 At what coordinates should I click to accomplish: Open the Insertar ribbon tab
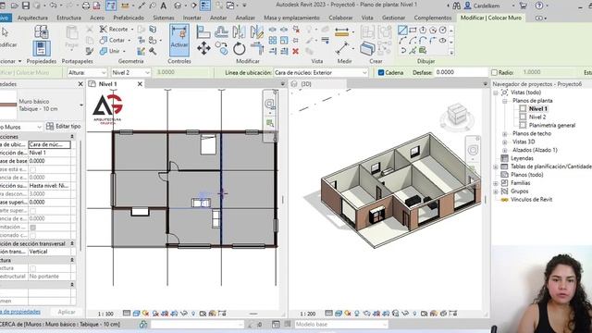(192, 18)
